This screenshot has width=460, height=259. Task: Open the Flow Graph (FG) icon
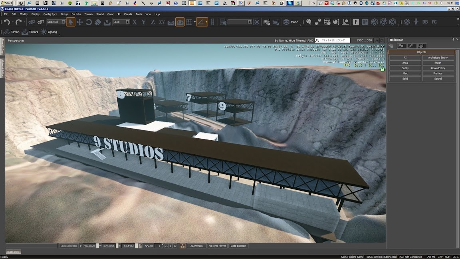(434, 22)
